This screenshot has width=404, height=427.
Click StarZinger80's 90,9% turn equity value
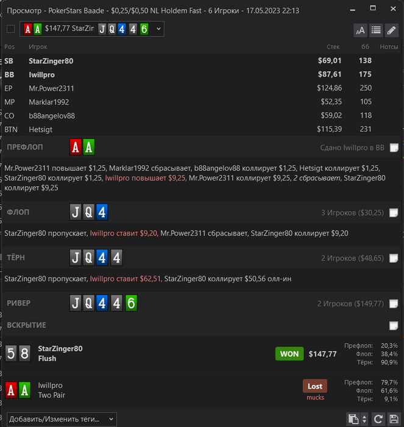tap(389, 362)
